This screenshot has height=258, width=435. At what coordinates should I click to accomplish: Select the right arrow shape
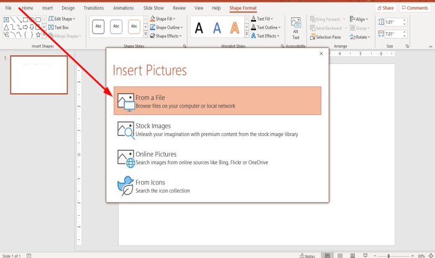click(25, 27)
